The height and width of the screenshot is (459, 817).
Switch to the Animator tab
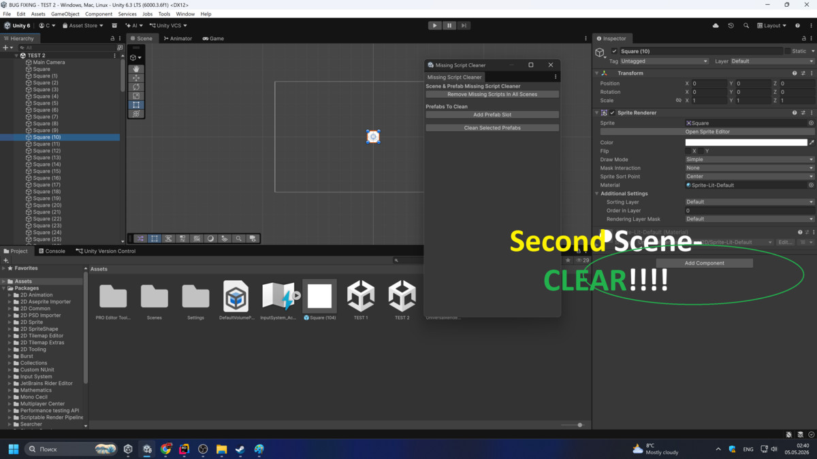[178, 38]
